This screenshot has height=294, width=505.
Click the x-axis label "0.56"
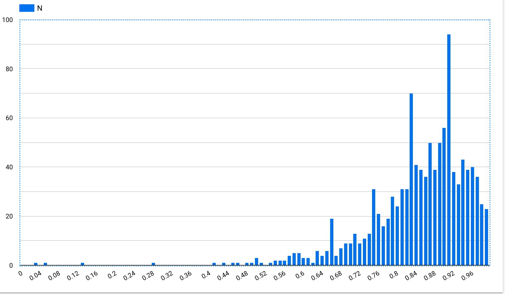point(280,276)
